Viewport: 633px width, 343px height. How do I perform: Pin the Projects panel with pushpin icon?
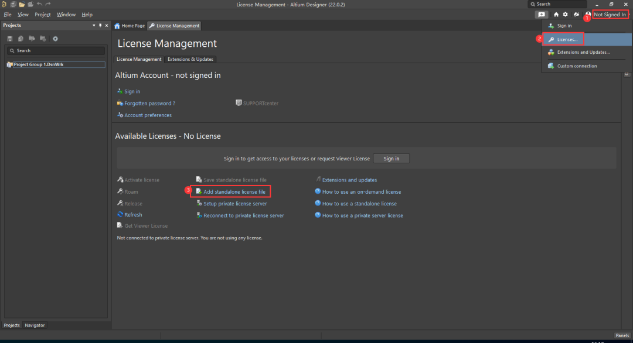tap(100, 26)
